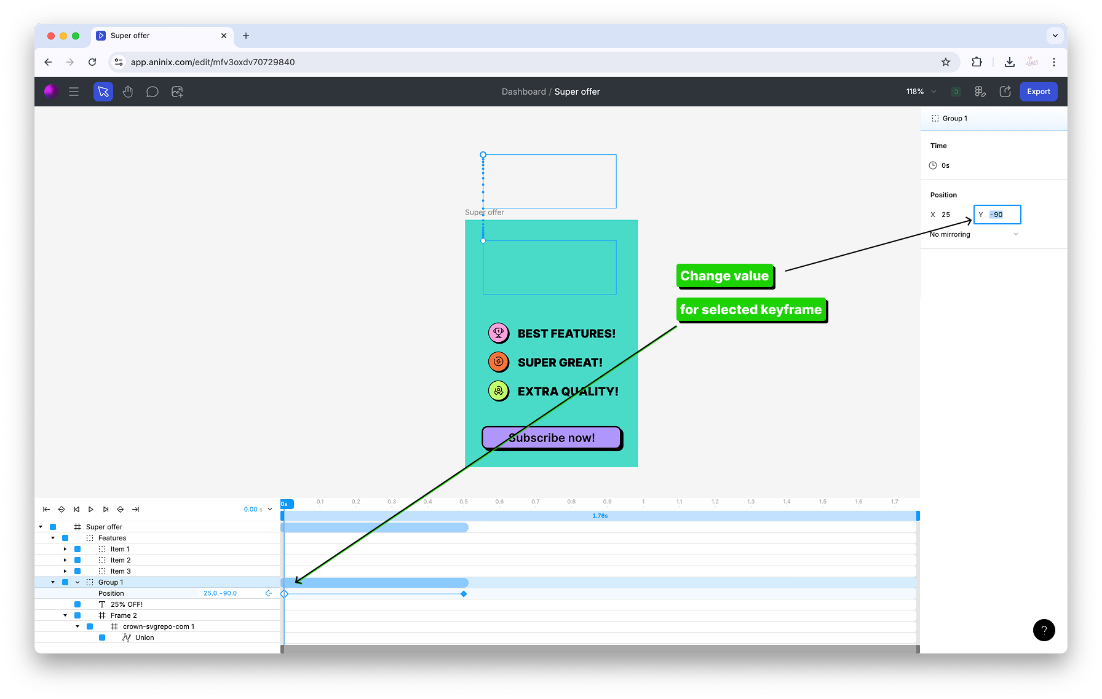Toggle visibility square of Frame 2 layer
Screen dimensions: 1102x699
(77, 615)
